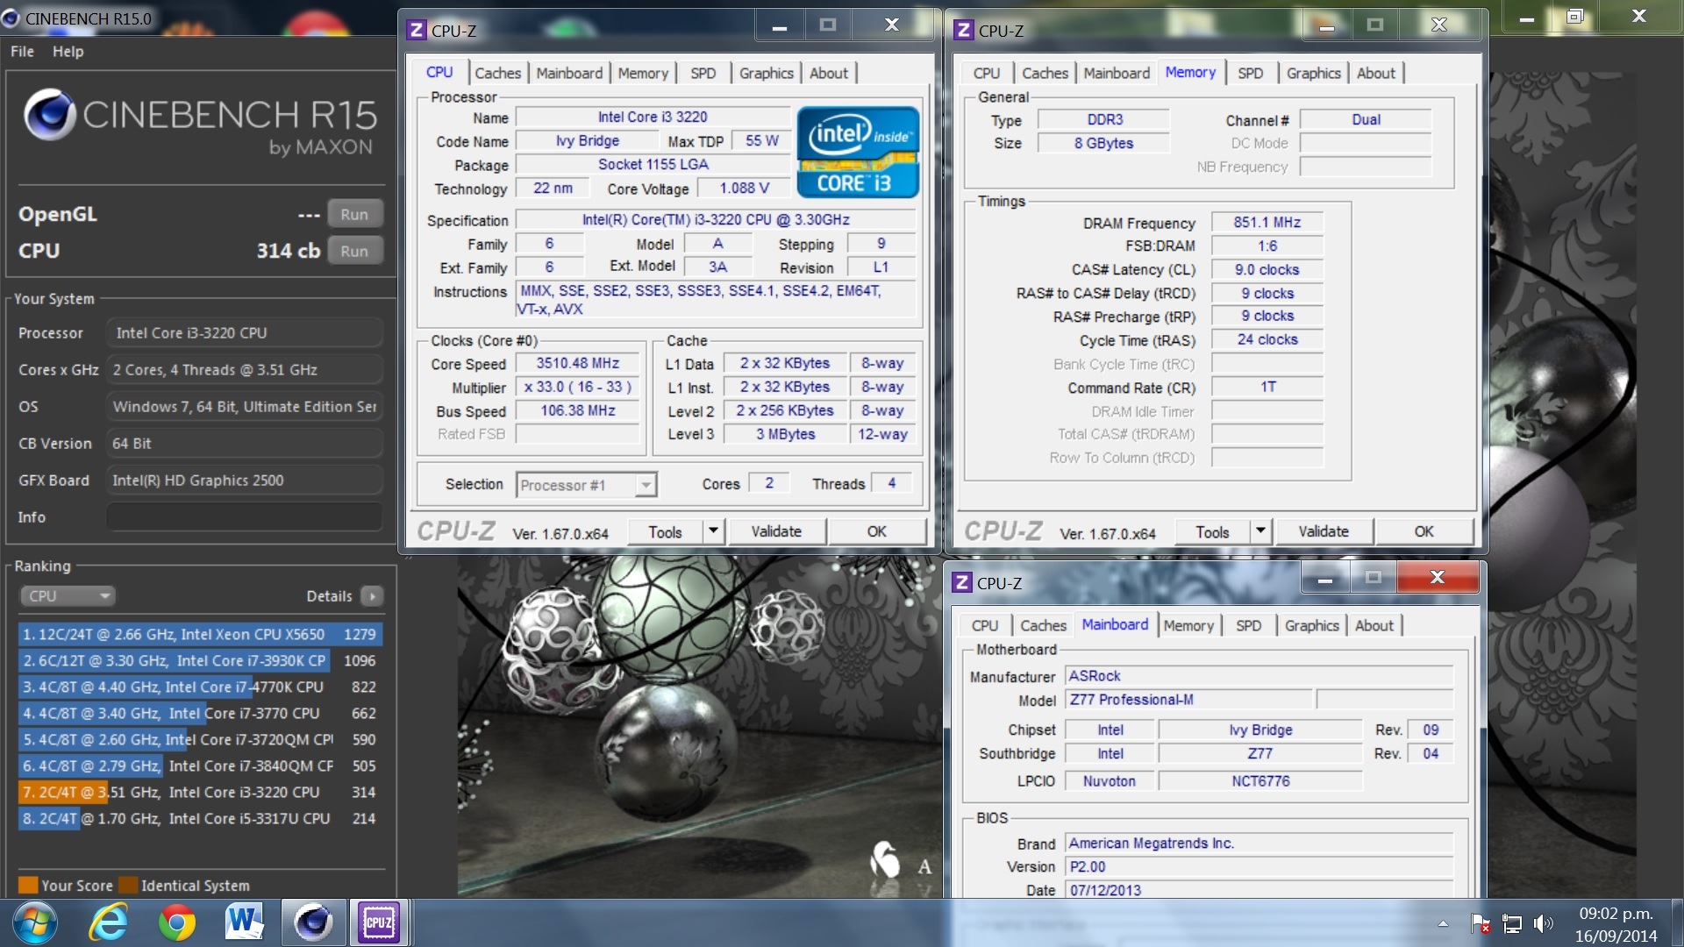Viewport: 1684px width, 947px height.
Task: Open Microsoft Word taskbar icon
Action: click(244, 922)
